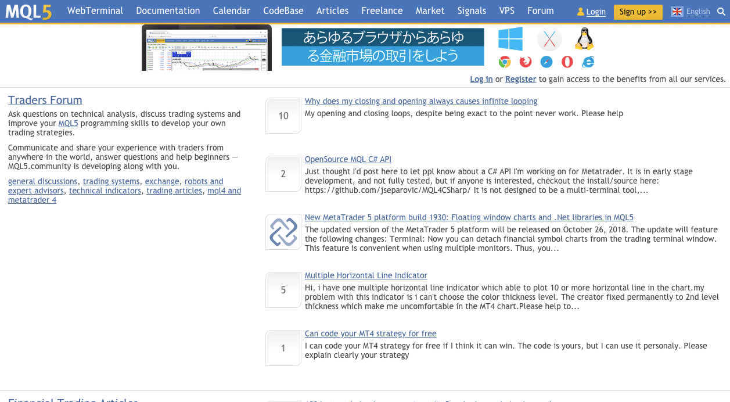The width and height of the screenshot is (730, 402).
Task: Click the UK flag language icon
Action: [677, 12]
